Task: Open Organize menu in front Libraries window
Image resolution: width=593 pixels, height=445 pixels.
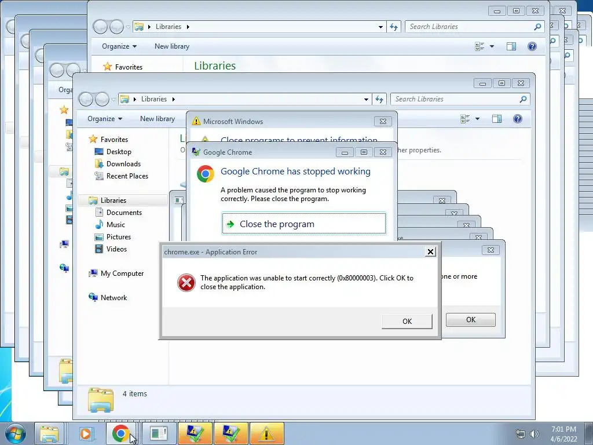Action: click(105, 119)
